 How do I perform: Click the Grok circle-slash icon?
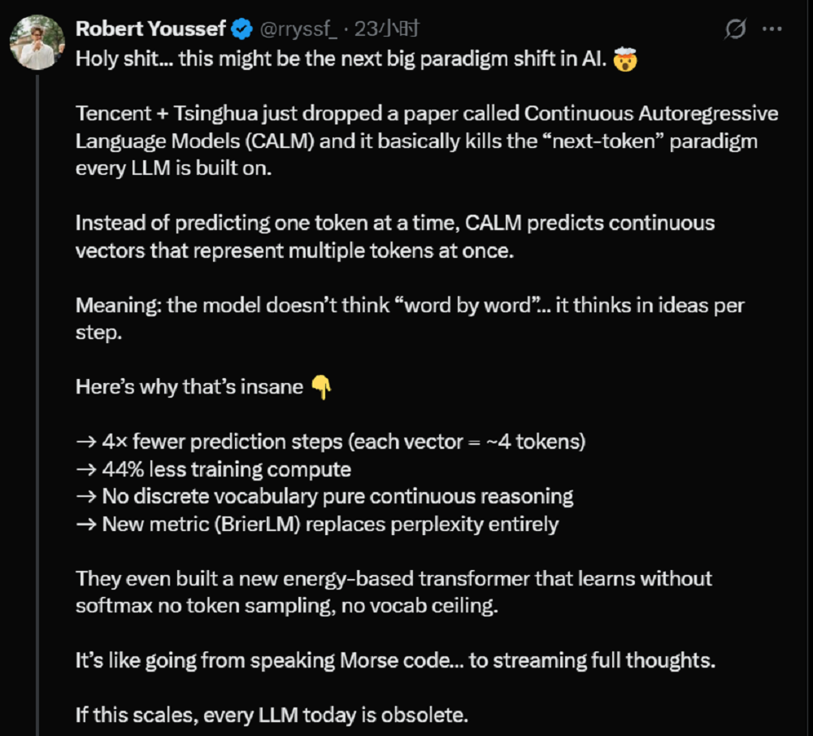pos(735,30)
